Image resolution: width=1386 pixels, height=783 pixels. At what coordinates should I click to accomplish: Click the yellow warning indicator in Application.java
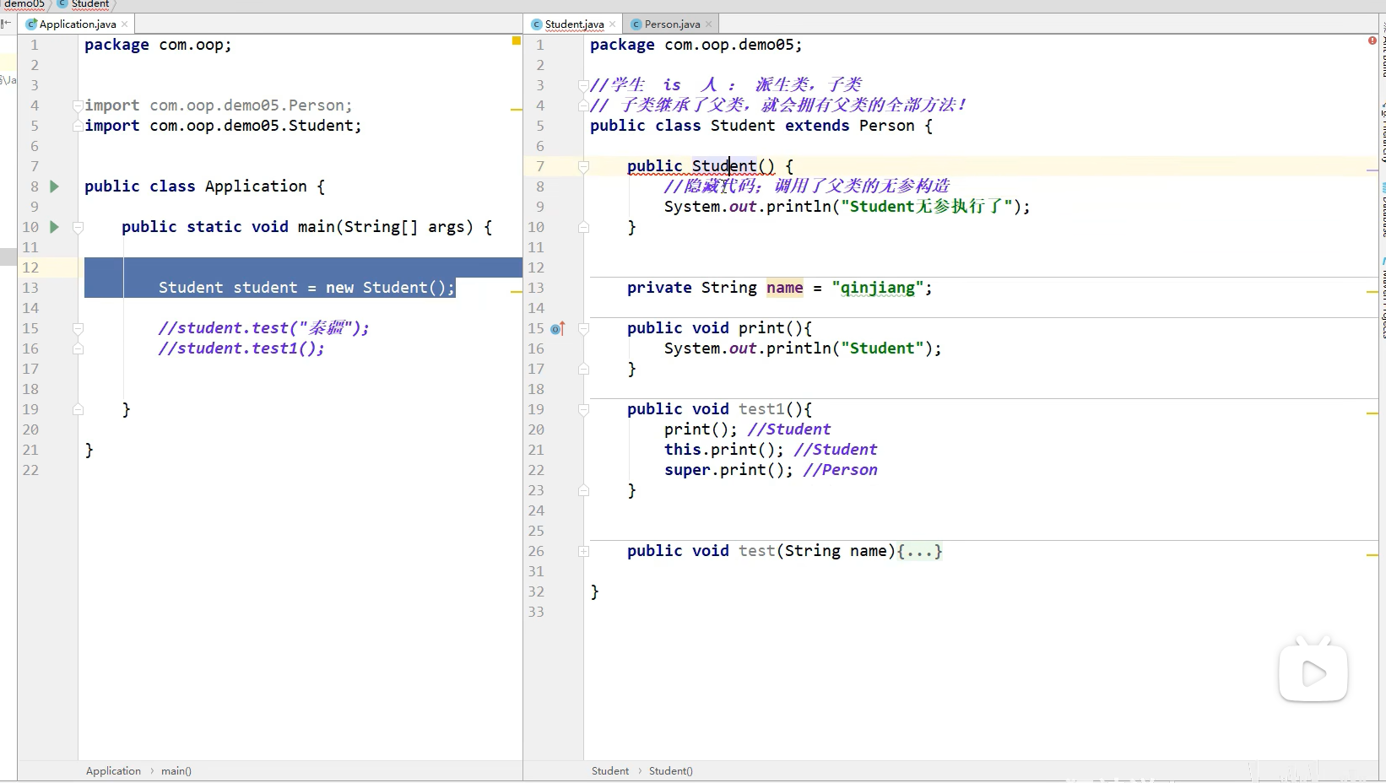(517, 40)
